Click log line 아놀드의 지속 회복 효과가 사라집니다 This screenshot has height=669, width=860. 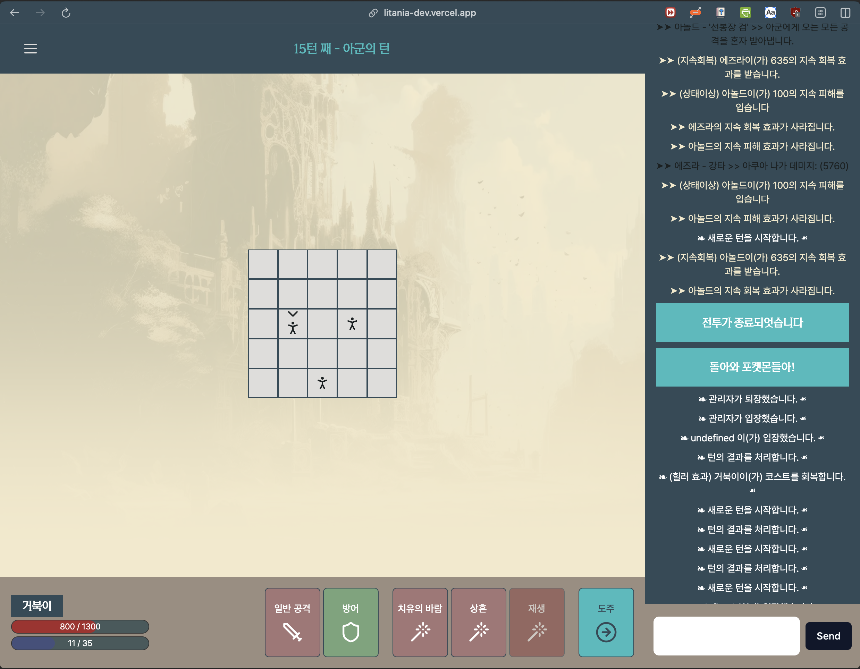pos(752,290)
